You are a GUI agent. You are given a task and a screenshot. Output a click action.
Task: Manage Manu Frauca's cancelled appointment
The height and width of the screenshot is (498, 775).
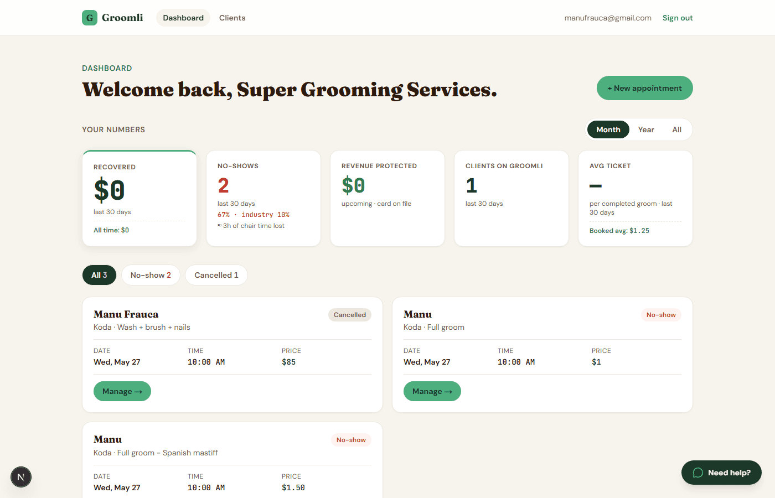click(x=122, y=391)
